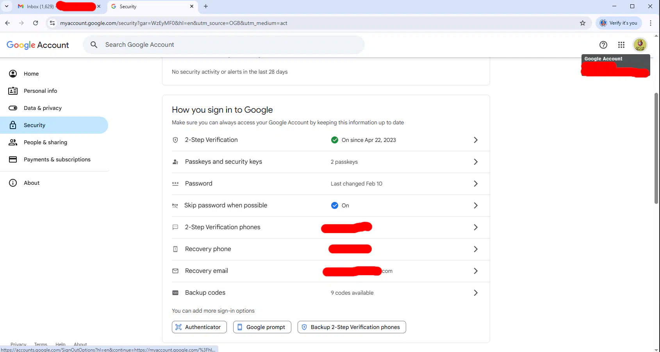Viewport: 660px width, 352px height.
Task: Open the tab search dropdown arrow
Action: 7,6
